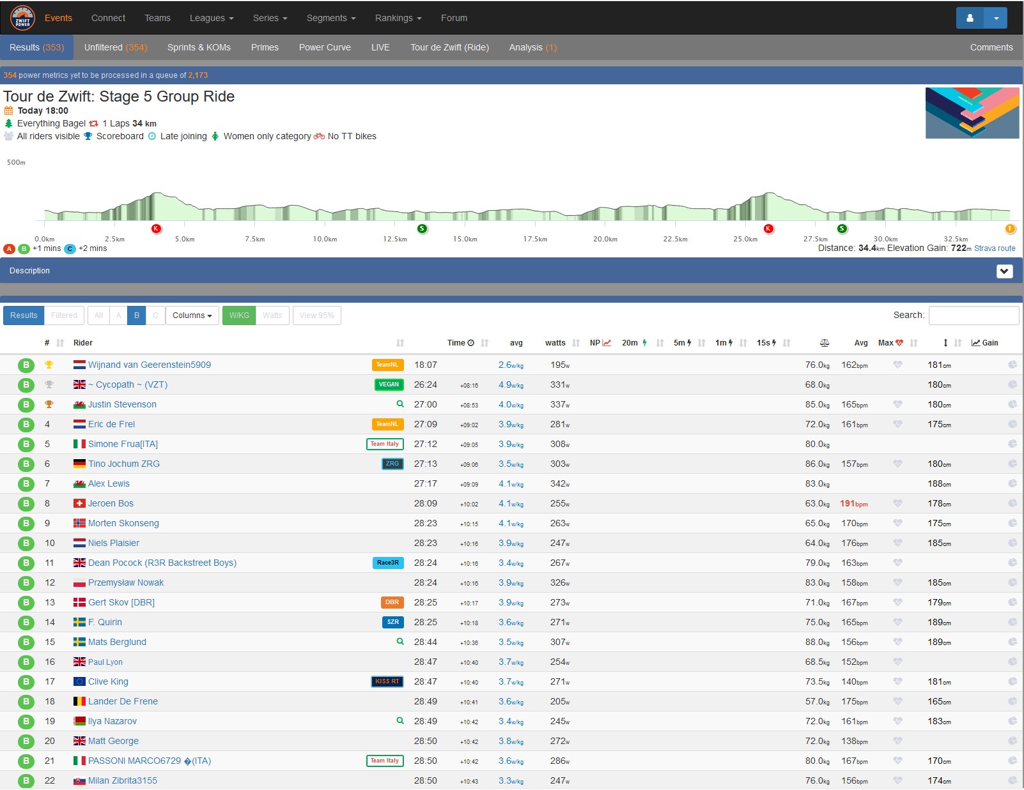Click the KISS RT team badge
1024x790 pixels.
(x=387, y=681)
